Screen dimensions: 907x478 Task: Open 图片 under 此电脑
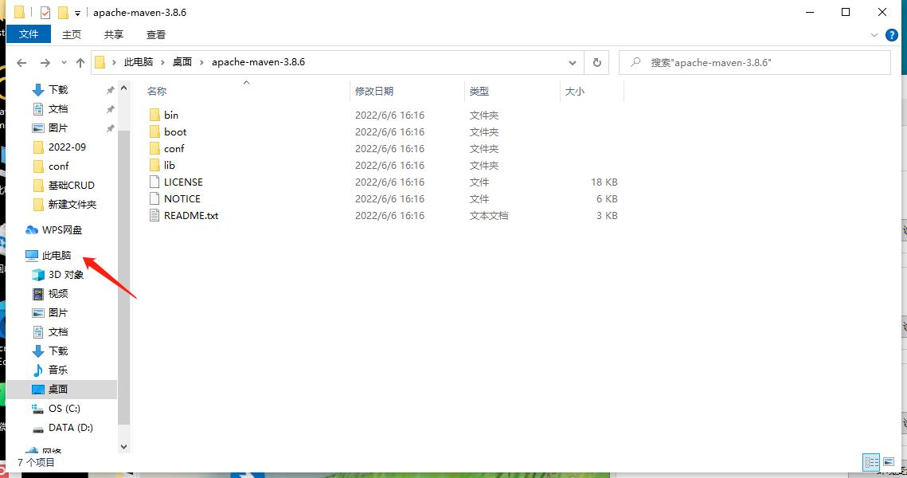pos(58,312)
